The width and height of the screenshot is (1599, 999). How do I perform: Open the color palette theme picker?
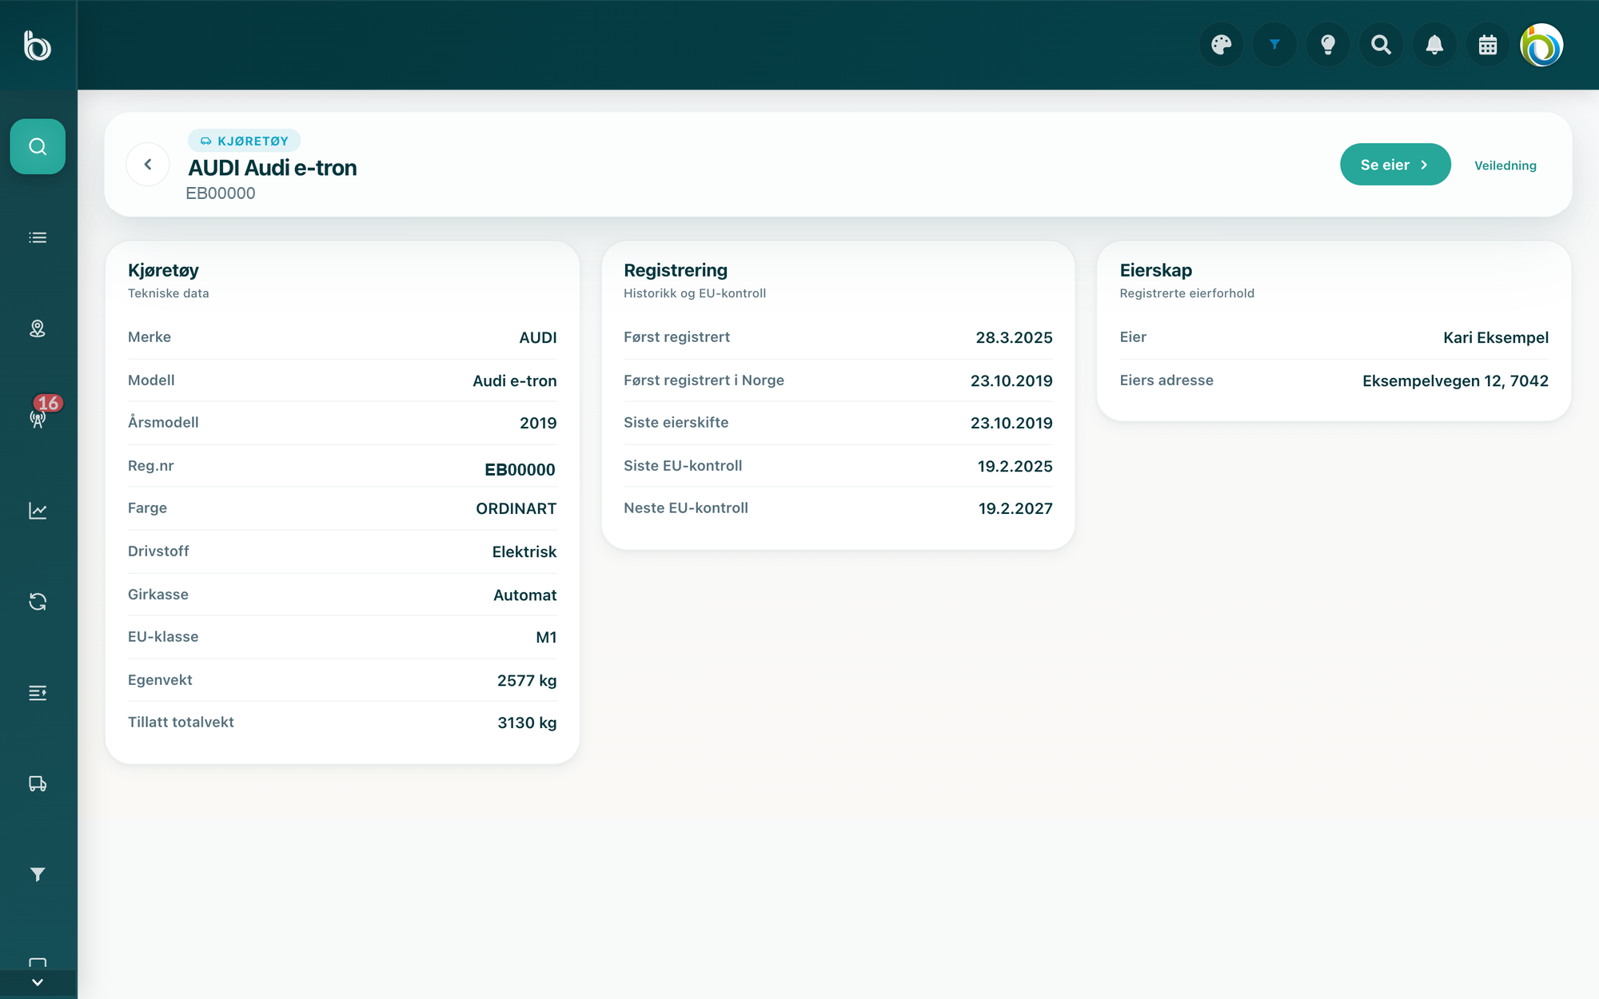[x=1222, y=45]
